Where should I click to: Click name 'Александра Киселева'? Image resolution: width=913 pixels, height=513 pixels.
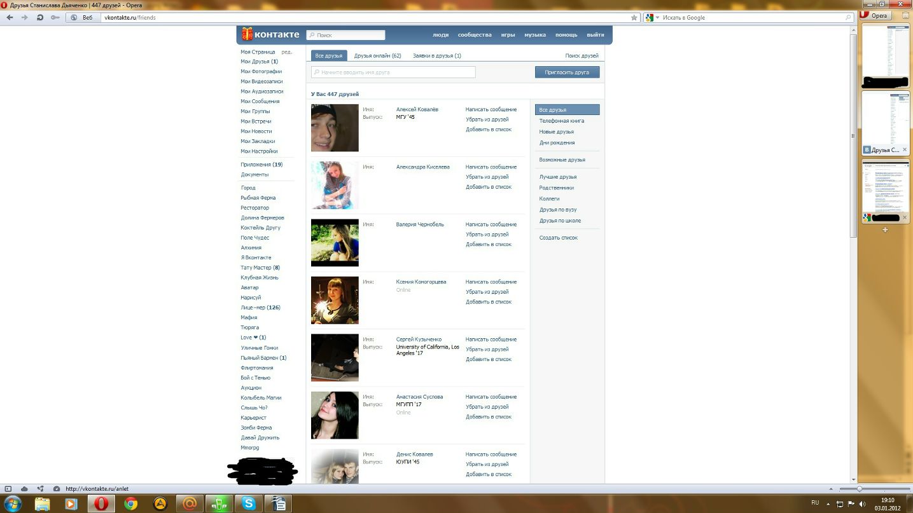pos(422,167)
